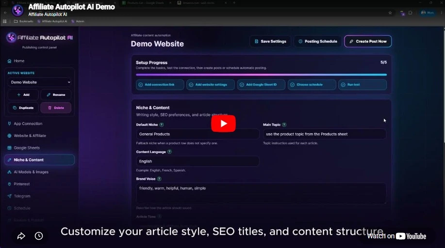Viewport: 445px width, 248px height.
Task: Click the setup progress bar
Action: coord(261,75)
